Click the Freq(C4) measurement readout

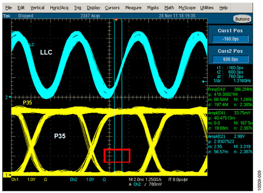coord(230,97)
